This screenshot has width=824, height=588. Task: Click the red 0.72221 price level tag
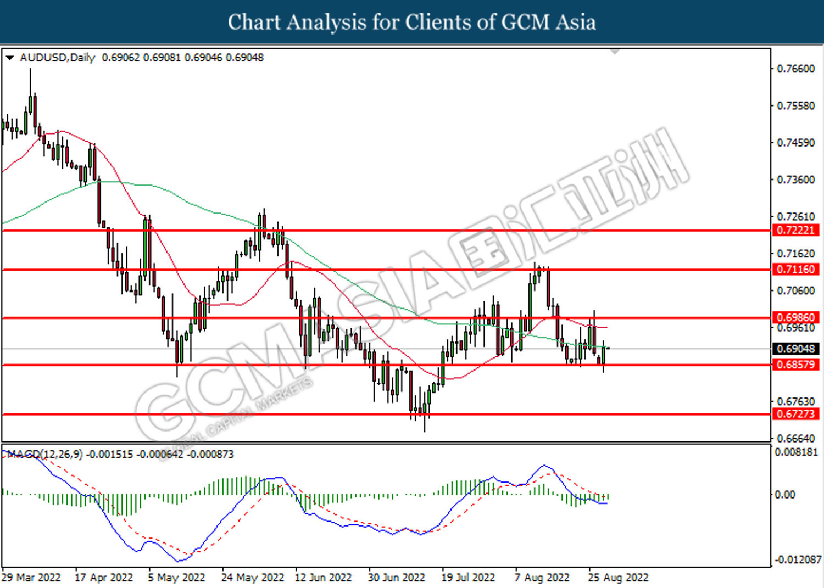point(795,230)
